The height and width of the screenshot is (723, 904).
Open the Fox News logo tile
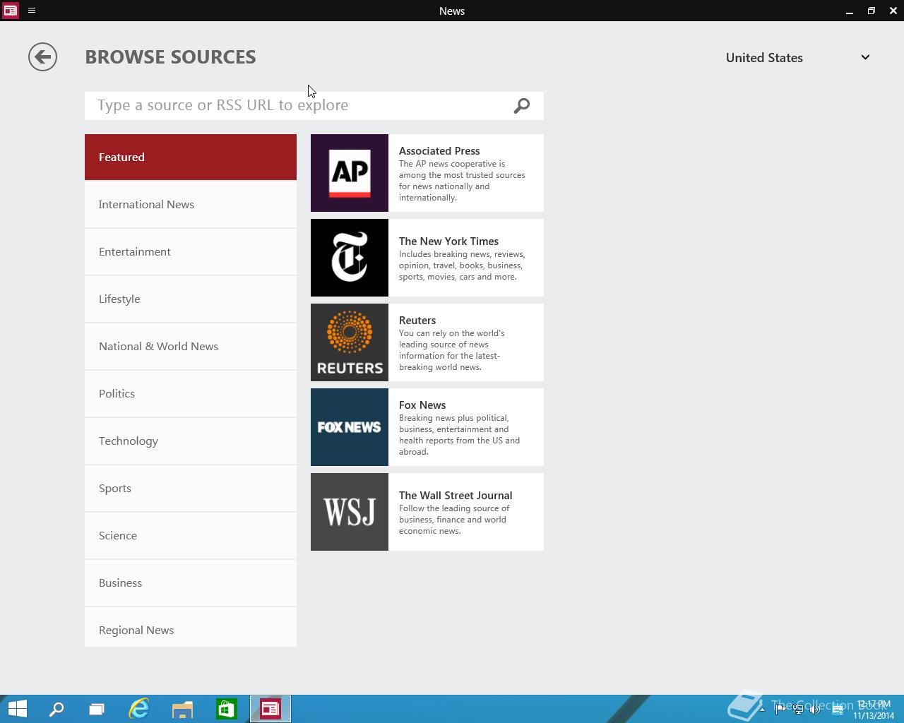coord(350,427)
